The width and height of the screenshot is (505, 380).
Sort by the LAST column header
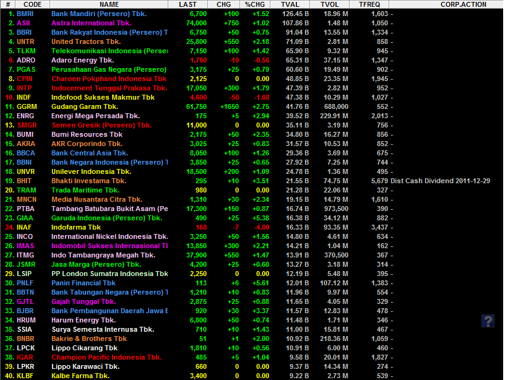tap(188, 4)
